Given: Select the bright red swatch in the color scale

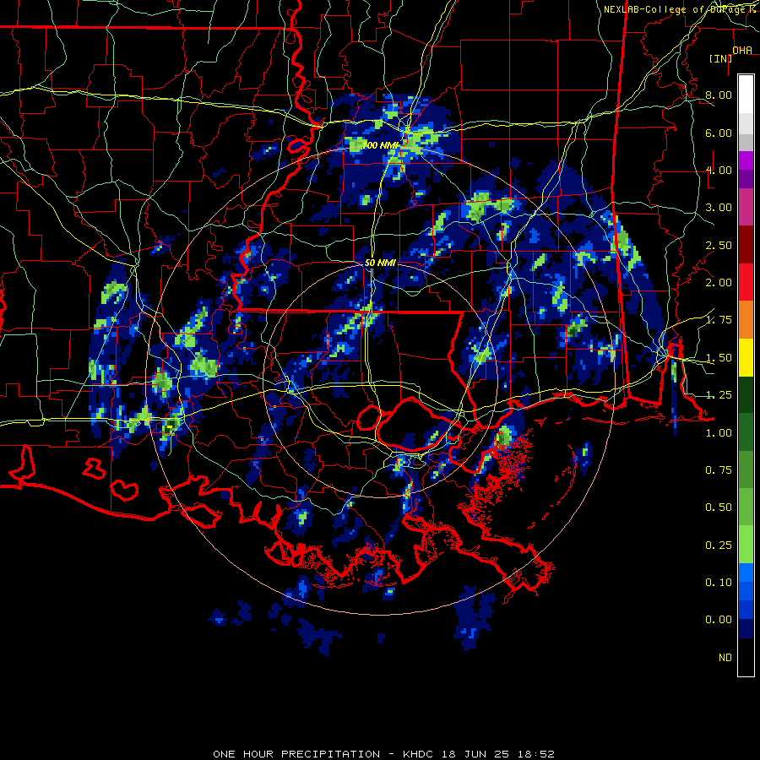Looking at the screenshot, I should [x=746, y=283].
